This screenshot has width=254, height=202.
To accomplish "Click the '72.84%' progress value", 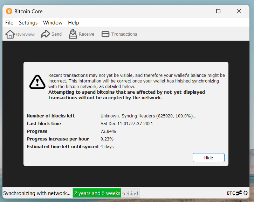I will click(108, 131).
